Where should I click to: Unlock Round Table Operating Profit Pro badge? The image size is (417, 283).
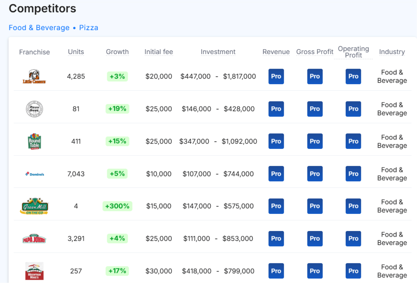[x=353, y=141]
